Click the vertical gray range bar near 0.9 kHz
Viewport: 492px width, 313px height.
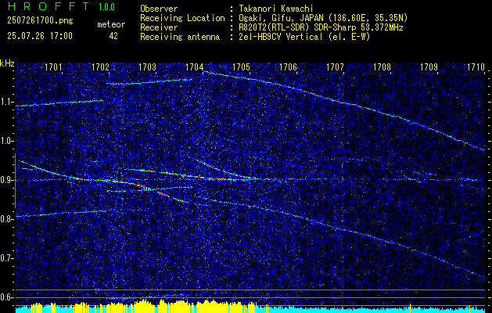pyautogui.click(x=15, y=181)
